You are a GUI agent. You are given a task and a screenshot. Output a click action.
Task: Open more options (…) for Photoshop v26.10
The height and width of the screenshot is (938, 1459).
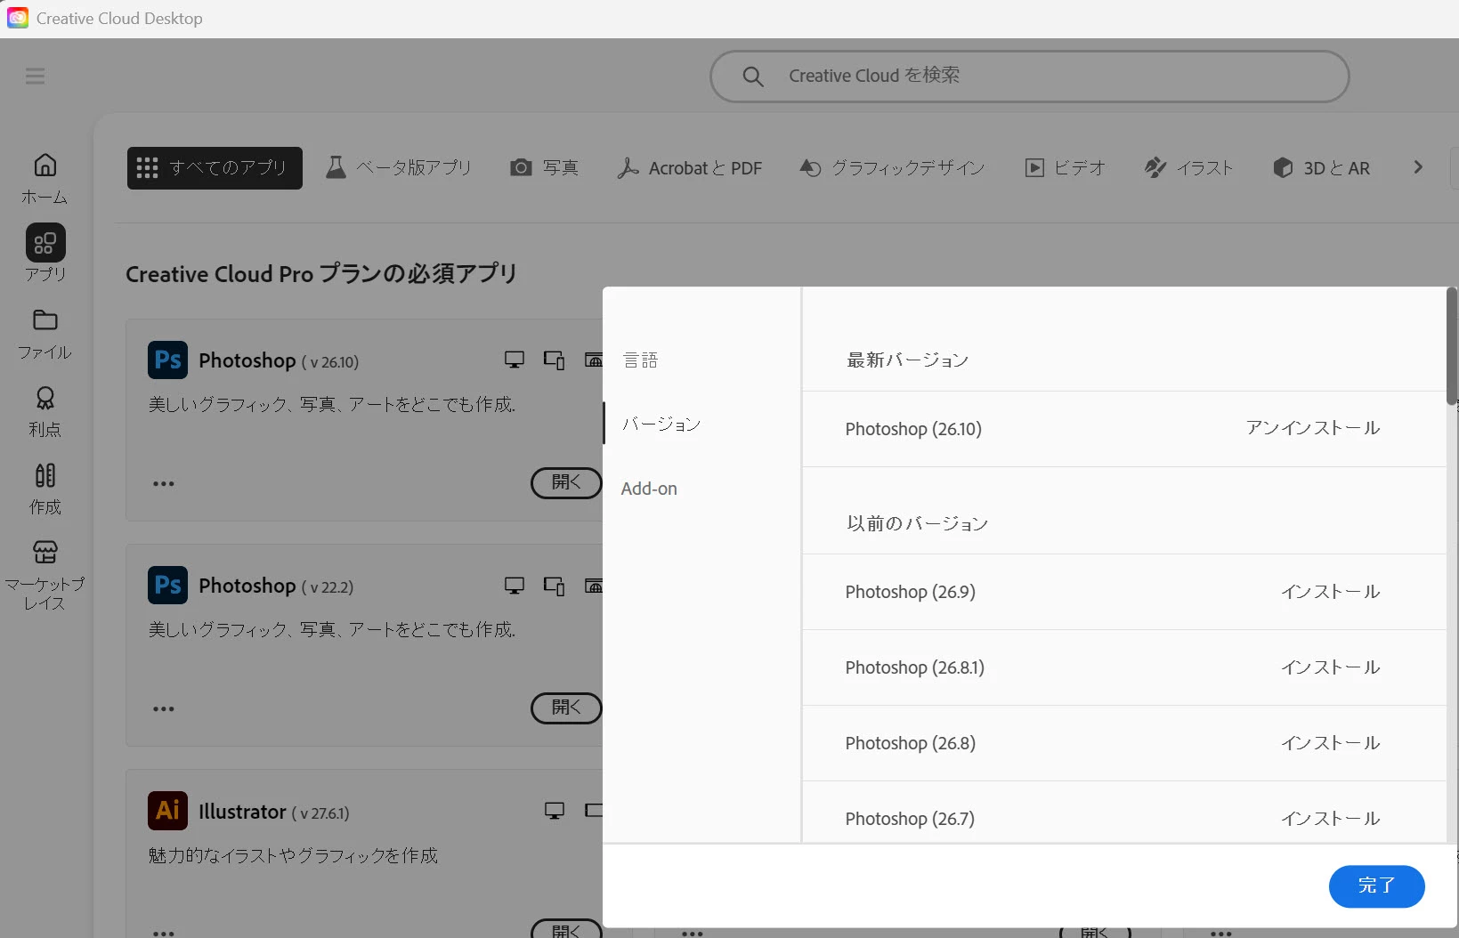pos(164,483)
